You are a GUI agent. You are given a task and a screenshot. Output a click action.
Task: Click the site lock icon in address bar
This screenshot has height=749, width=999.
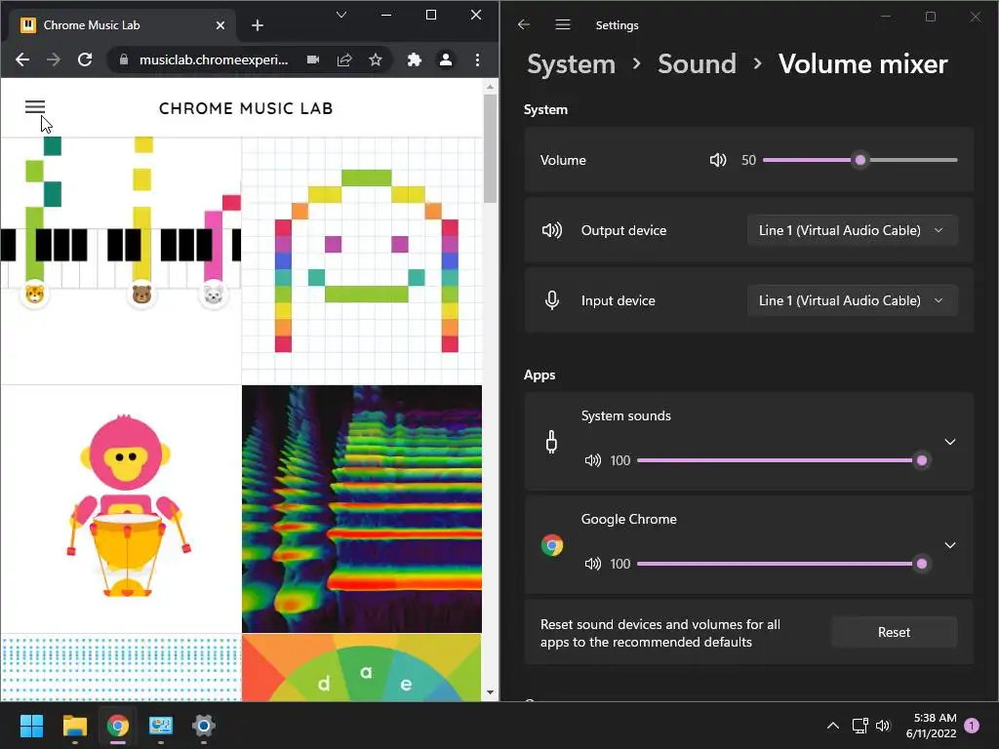(124, 59)
